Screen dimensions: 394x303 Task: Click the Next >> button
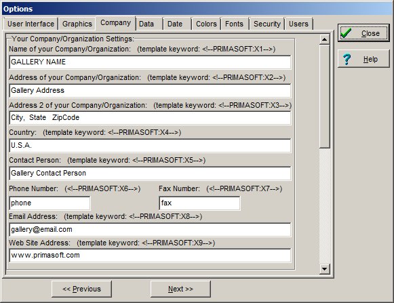180,289
